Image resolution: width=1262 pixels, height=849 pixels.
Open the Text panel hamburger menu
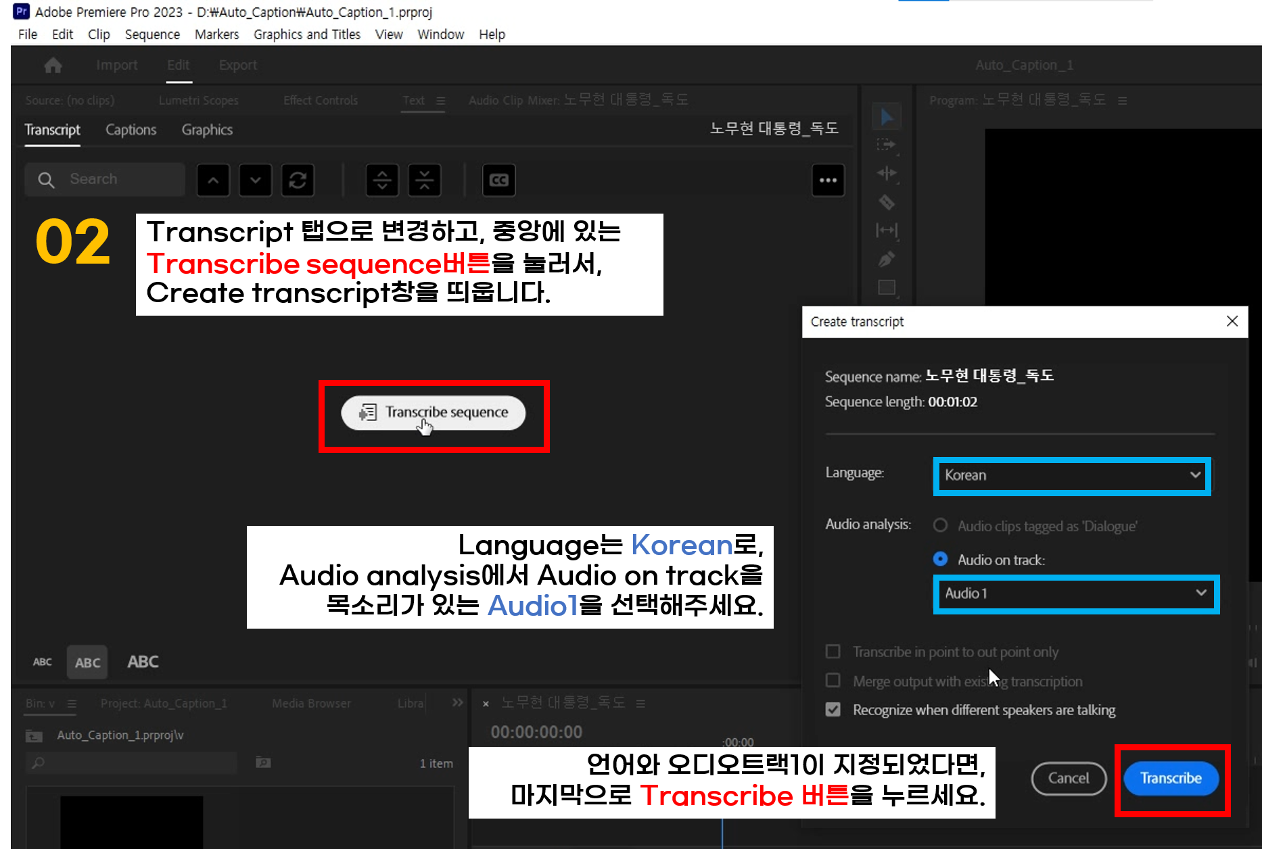pyautogui.click(x=441, y=101)
